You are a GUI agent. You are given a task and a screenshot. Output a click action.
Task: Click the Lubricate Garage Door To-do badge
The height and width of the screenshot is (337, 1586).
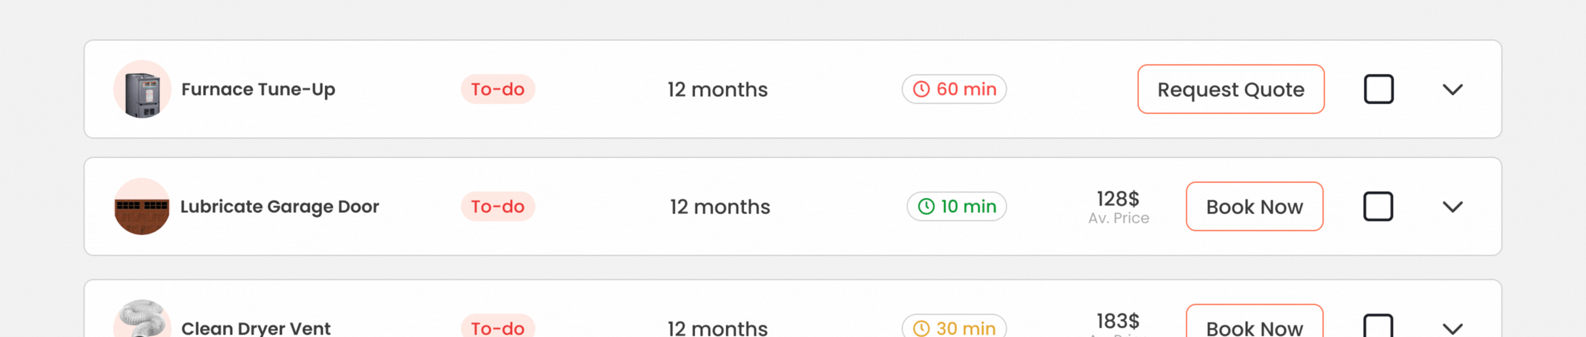click(x=497, y=207)
